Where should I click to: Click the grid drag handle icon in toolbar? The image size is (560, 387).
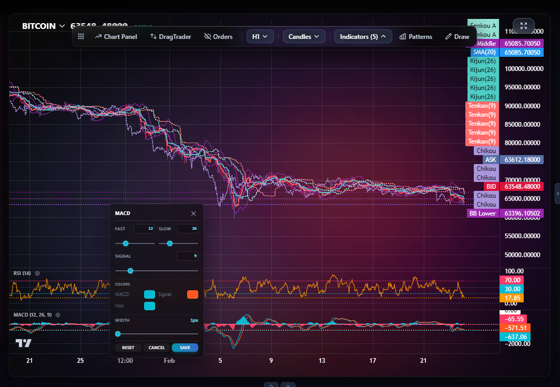tap(81, 37)
